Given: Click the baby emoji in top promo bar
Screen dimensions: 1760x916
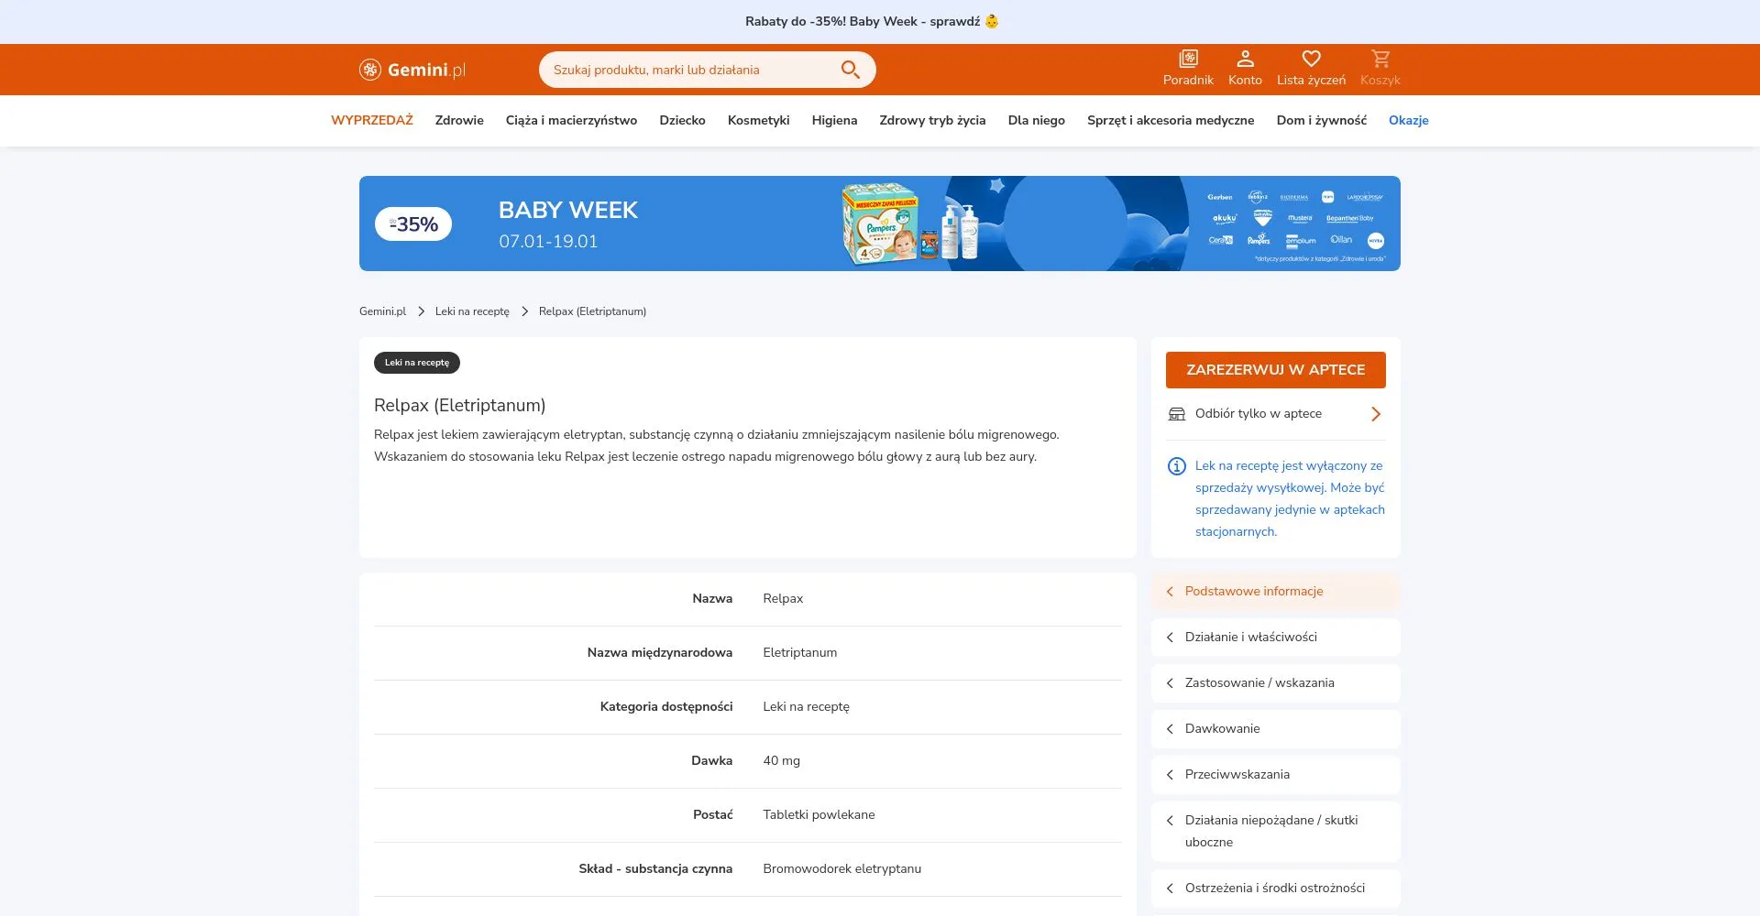Looking at the screenshot, I should [x=992, y=21].
